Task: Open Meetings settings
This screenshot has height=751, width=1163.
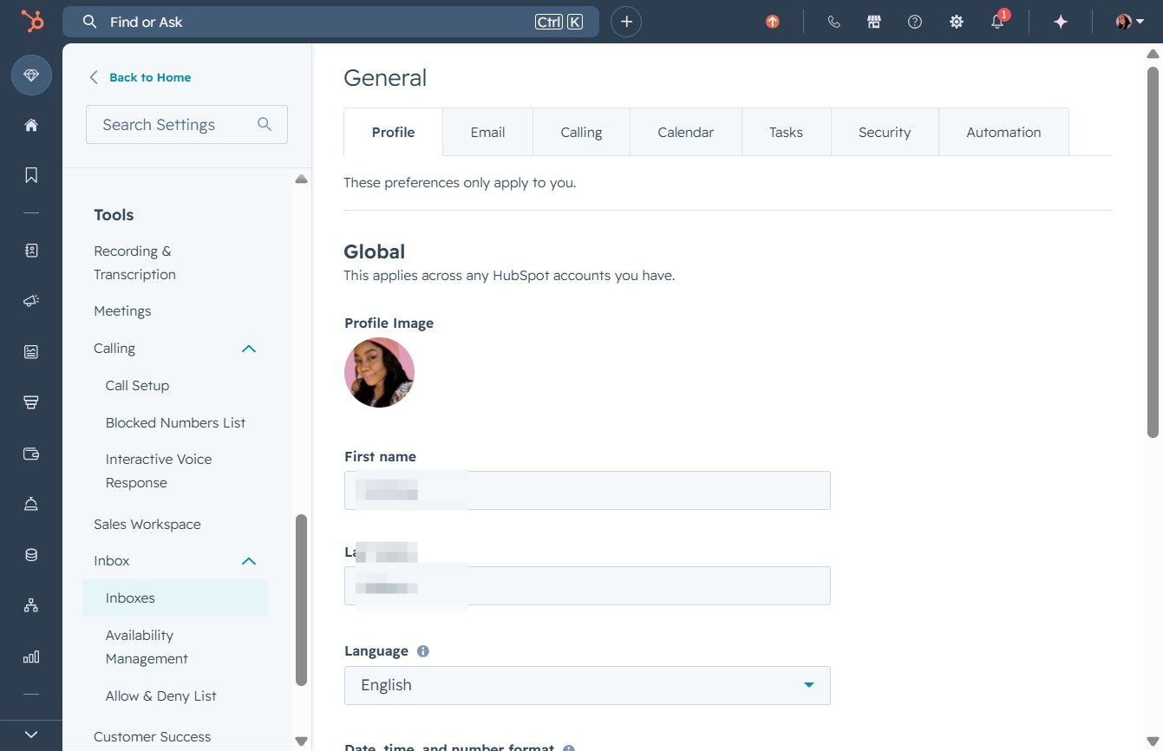Action: 122,311
